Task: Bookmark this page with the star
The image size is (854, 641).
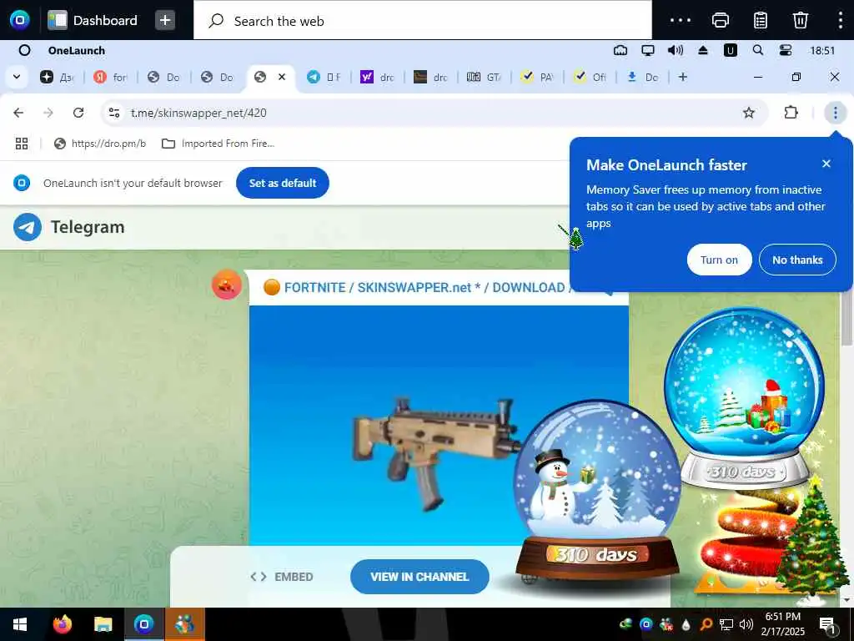Action: 749,113
